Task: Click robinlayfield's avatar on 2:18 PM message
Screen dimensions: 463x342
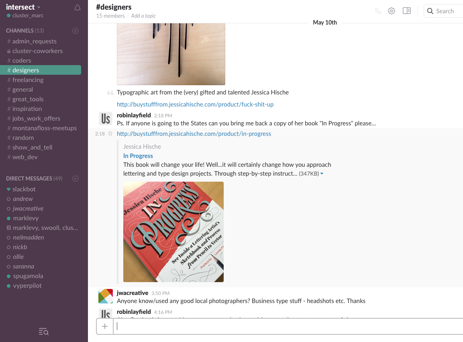Action: (x=106, y=119)
